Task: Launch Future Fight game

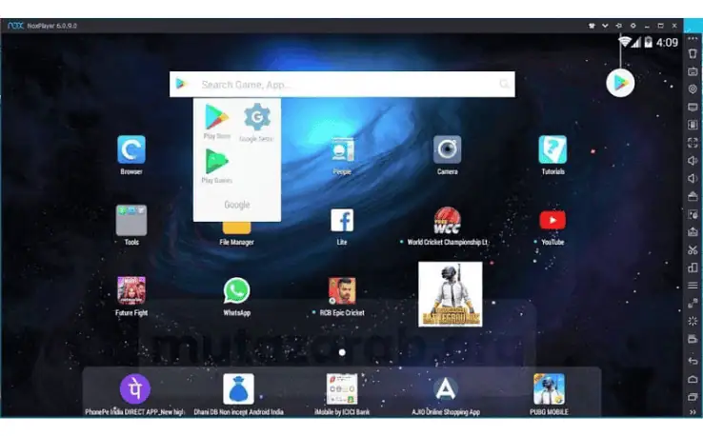Action: coord(131,290)
